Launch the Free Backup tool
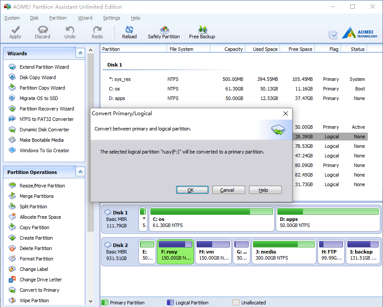This screenshot has height=307, width=383. coord(202,33)
